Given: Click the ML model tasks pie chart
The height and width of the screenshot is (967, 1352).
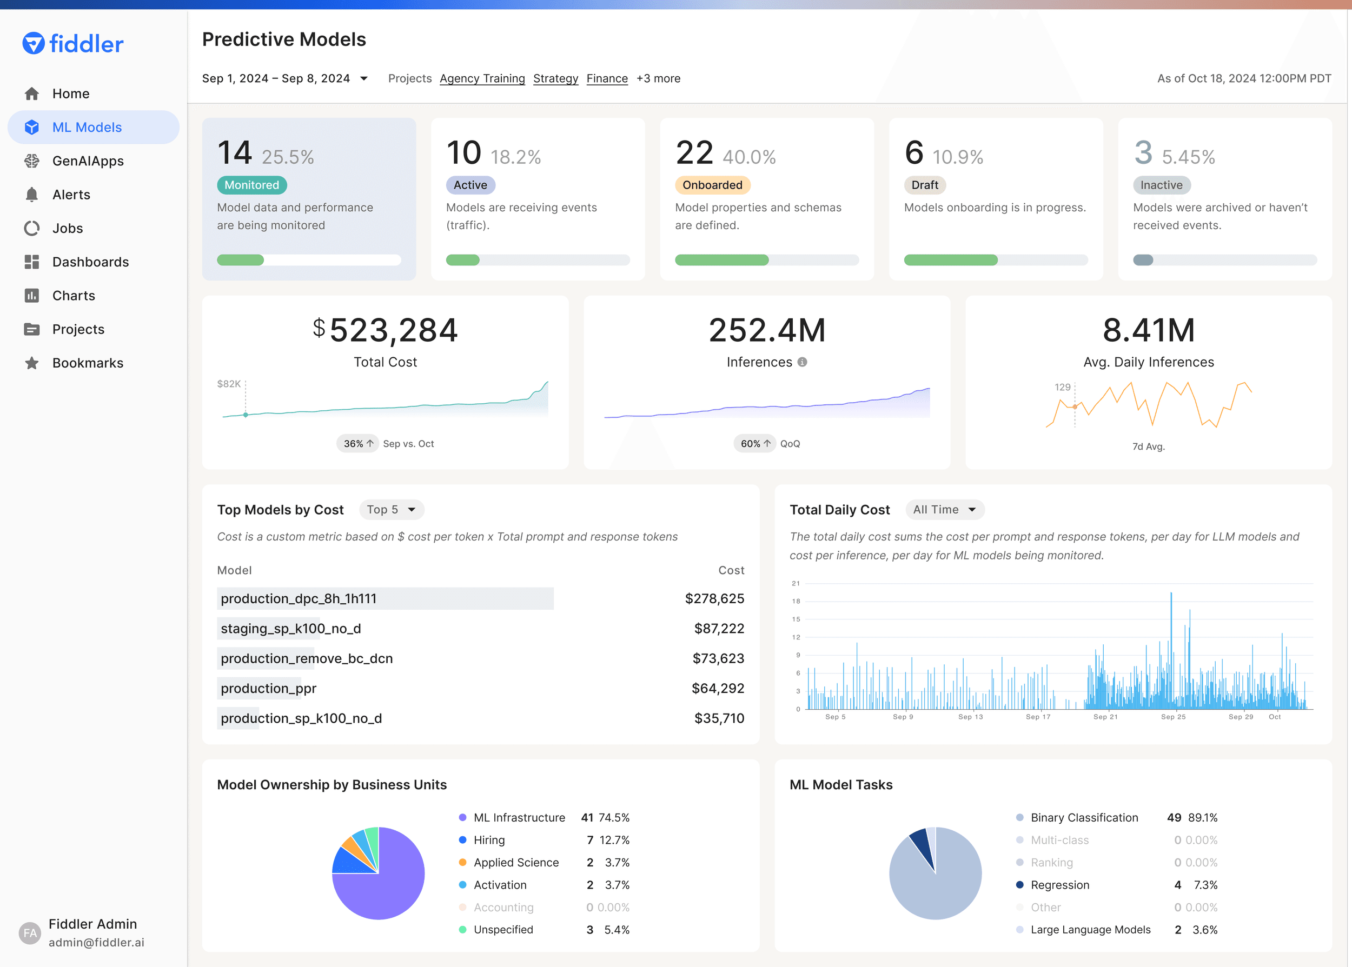Looking at the screenshot, I should pos(935,873).
